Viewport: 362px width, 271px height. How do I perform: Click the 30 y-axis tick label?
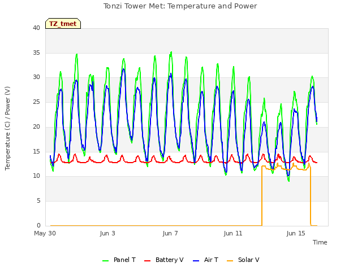[x=36, y=77]
